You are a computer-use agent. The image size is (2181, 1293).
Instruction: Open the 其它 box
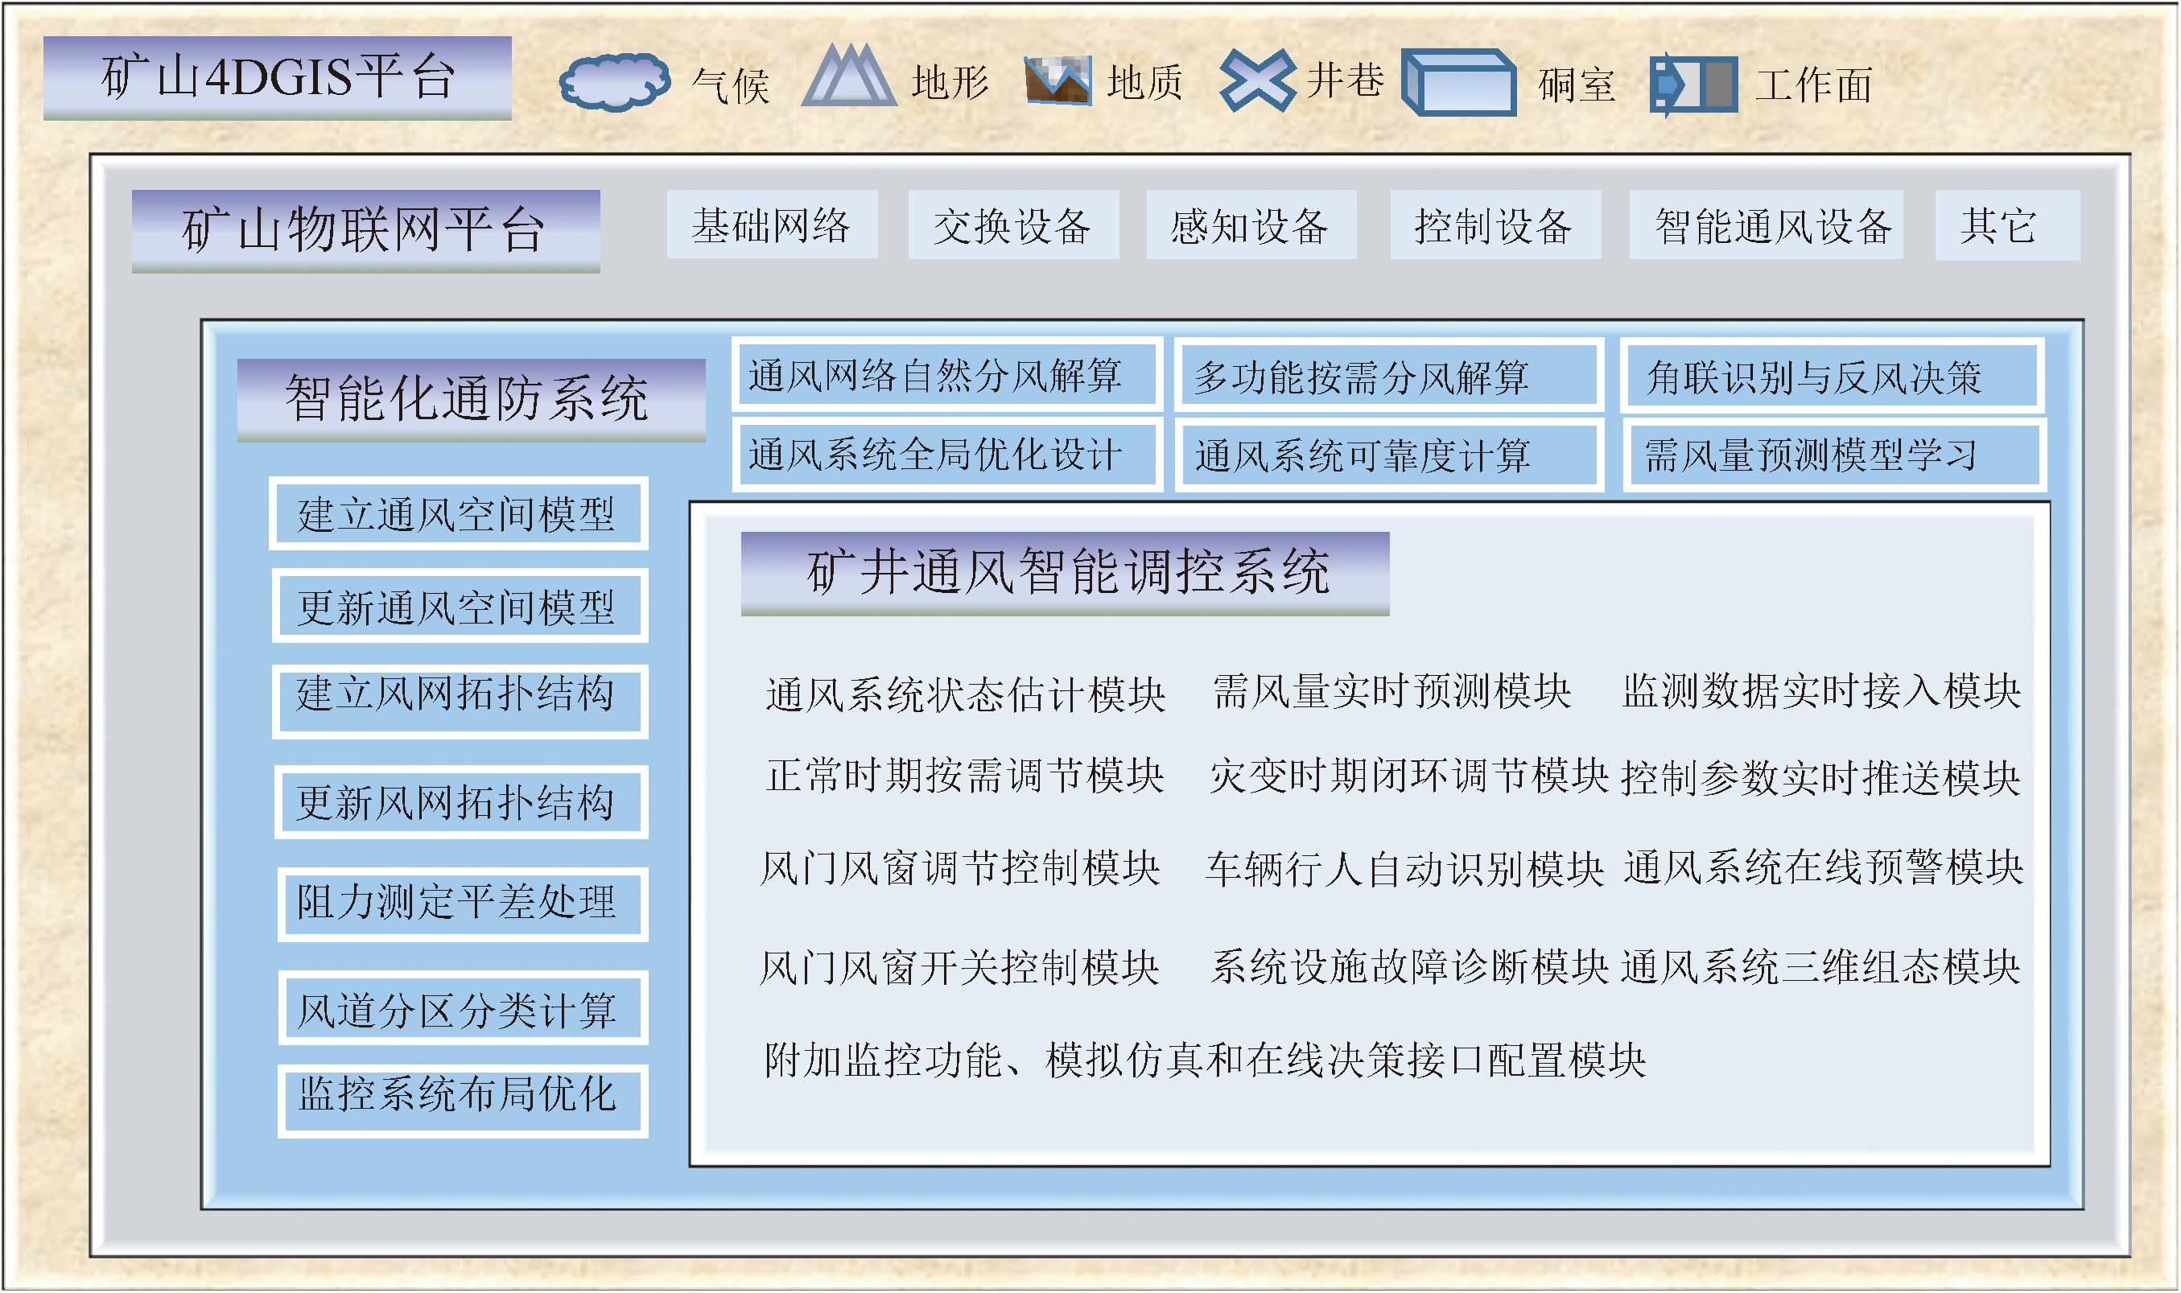click(x=2008, y=224)
